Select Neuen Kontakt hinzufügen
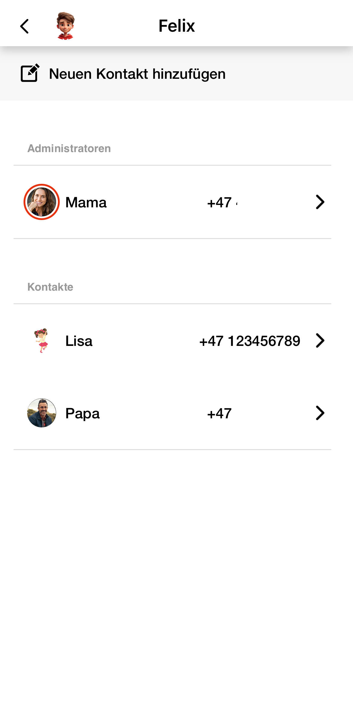This screenshot has width=353, height=712. (x=137, y=74)
